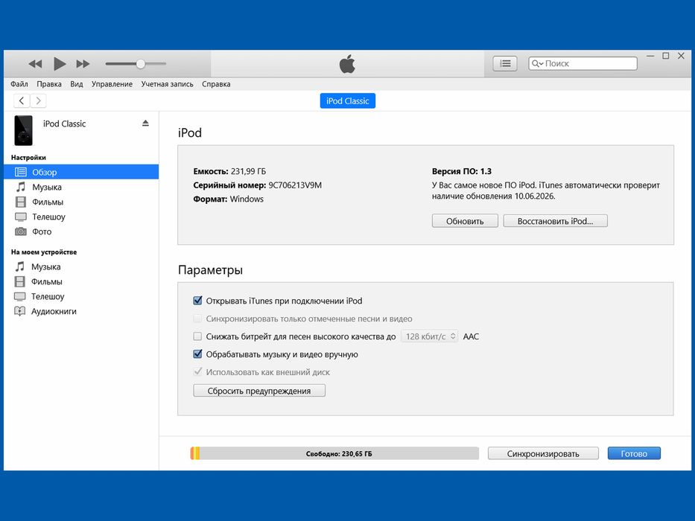This screenshot has height=521, width=695.
Task: Click the volume slider knob
Action: (x=140, y=64)
